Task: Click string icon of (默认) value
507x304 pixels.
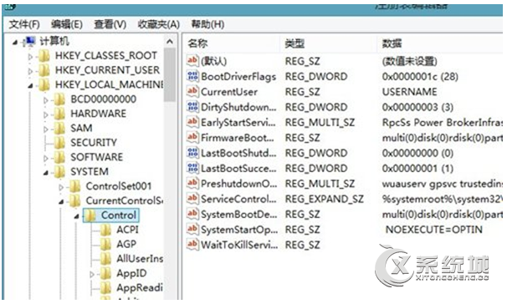Action: [x=192, y=60]
